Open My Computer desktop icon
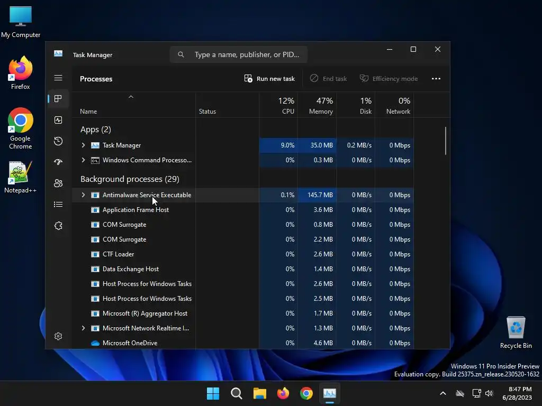542x406 pixels. pos(21,22)
